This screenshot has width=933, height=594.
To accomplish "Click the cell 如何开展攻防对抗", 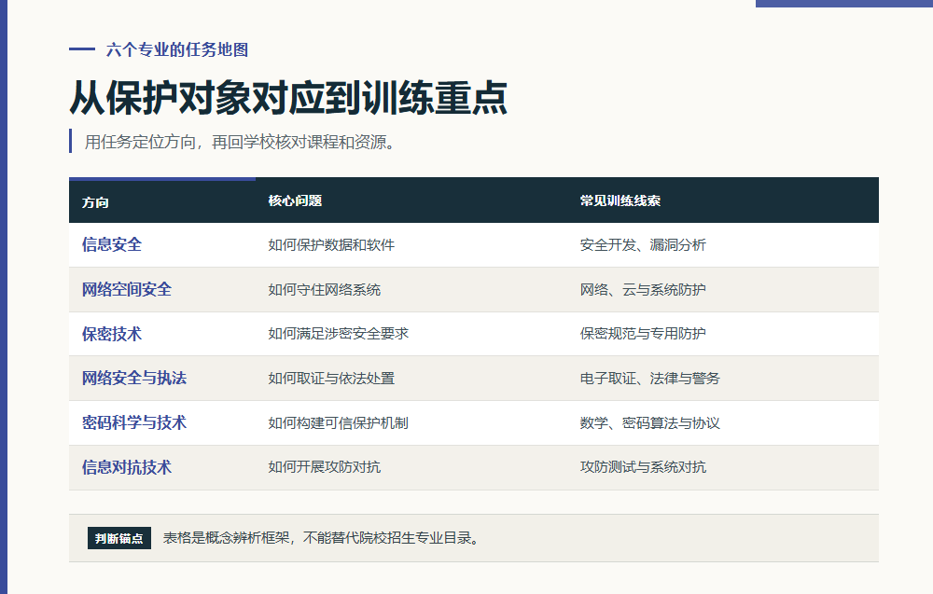I will point(325,467).
